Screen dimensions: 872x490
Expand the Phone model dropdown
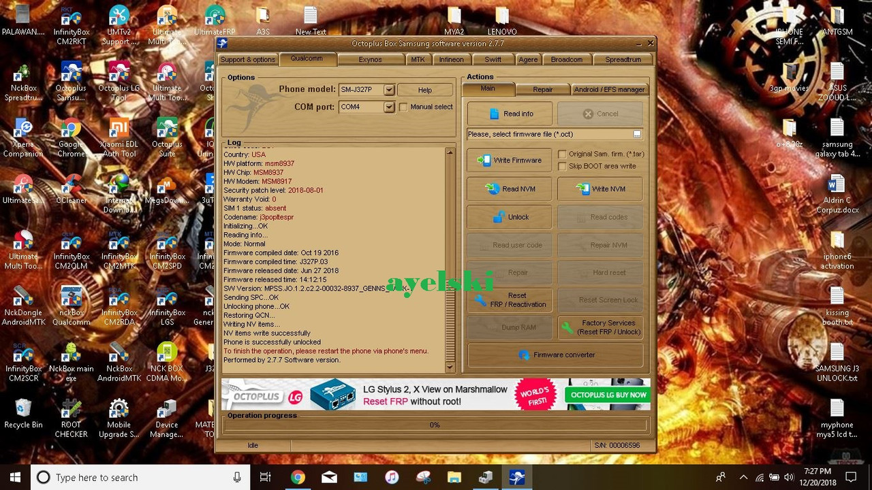click(388, 90)
